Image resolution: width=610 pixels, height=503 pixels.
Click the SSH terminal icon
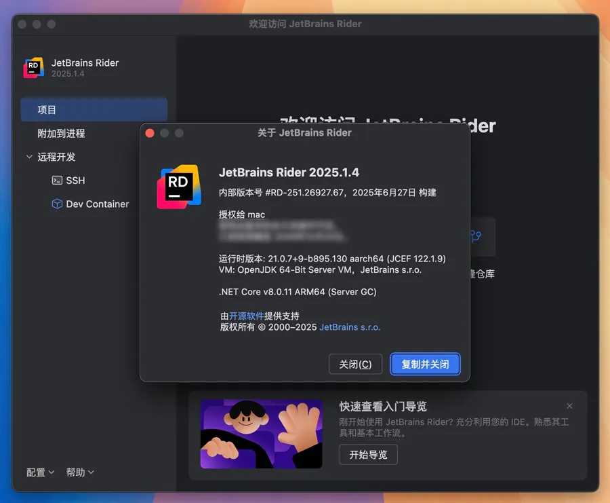pyautogui.click(x=58, y=181)
